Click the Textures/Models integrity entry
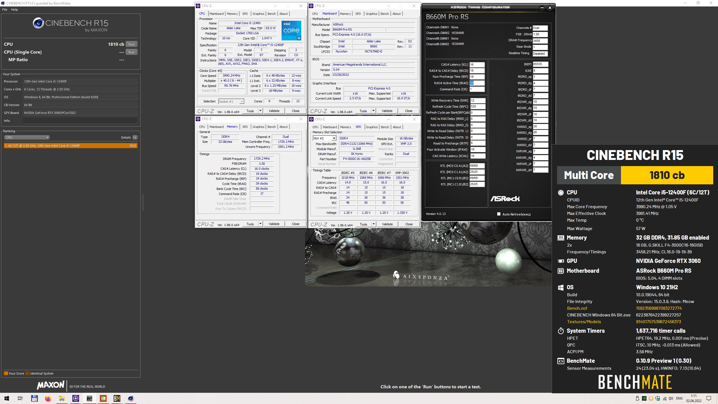718x404 pixels. [584, 322]
